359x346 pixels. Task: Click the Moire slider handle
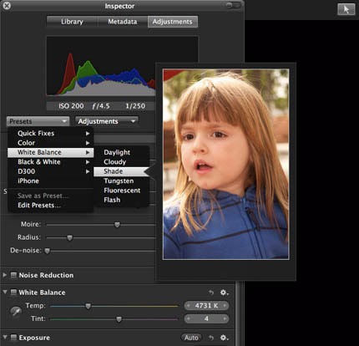click(x=117, y=225)
